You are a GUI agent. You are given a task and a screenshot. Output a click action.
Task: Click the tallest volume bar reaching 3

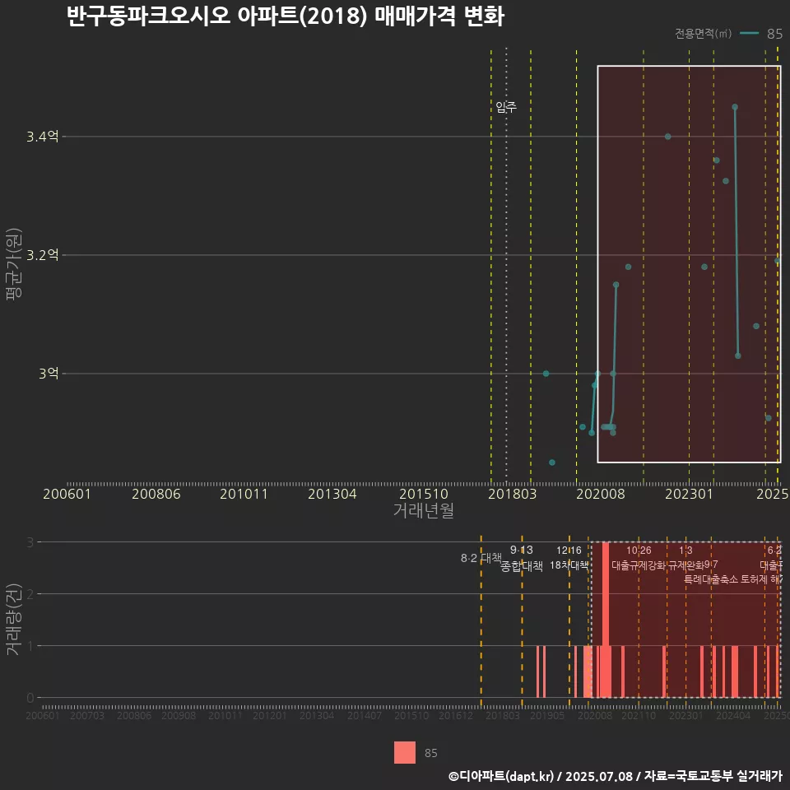[606, 620]
